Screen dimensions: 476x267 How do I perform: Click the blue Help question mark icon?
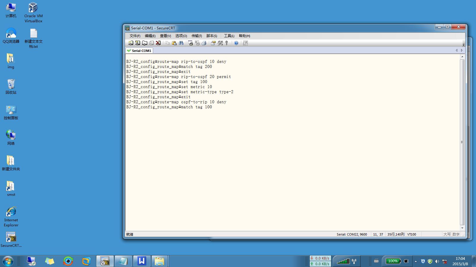click(x=236, y=43)
